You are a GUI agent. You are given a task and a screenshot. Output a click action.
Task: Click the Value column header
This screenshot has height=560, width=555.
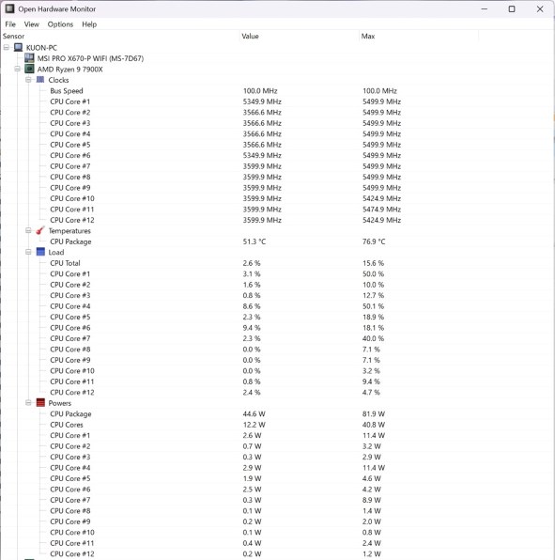pyautogui.click(x=299, y=36)
